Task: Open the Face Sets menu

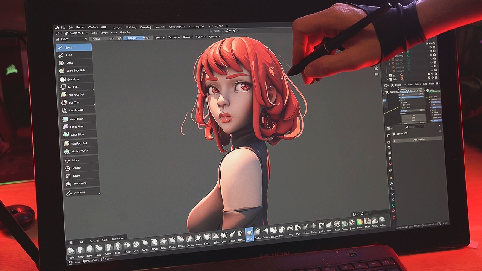Action: (126, 32)
